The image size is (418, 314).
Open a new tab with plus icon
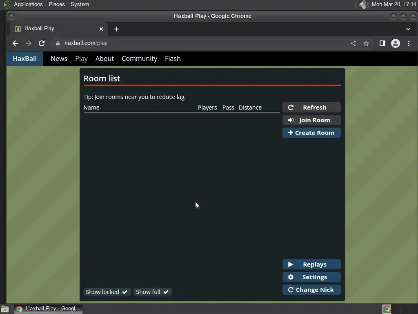pyautogui.click(x=116, y=29)
